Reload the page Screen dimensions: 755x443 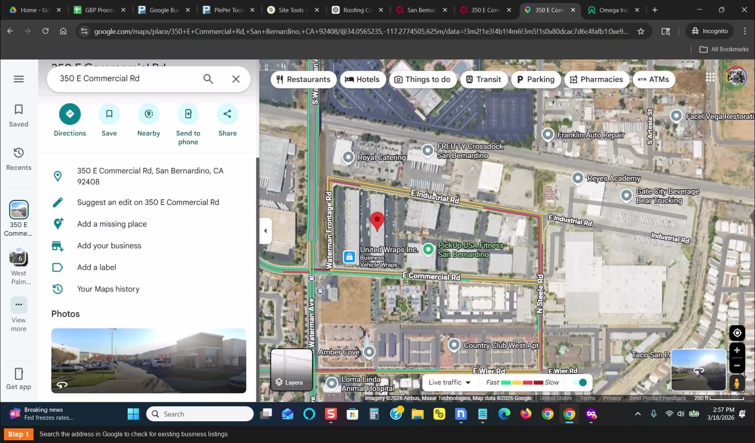[x=45, y=31]
